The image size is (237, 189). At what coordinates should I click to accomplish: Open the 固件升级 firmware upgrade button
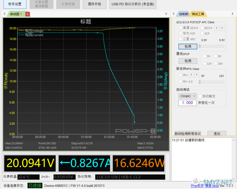94,4
